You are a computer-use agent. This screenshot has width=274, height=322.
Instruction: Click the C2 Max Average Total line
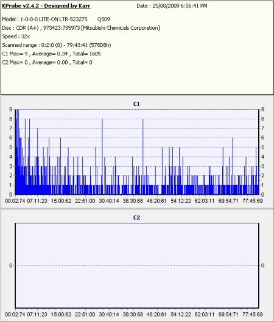47,63
